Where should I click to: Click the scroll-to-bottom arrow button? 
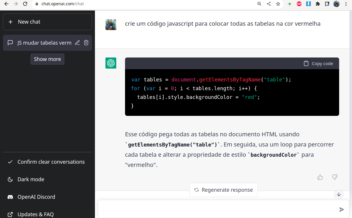339,194
